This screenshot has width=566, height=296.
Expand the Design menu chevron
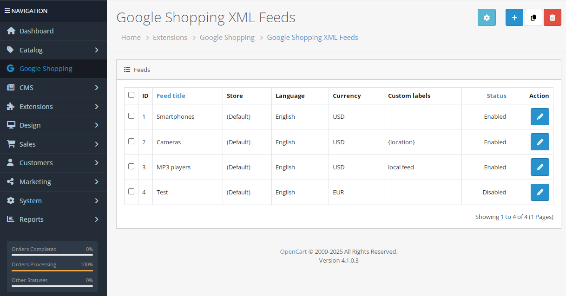click(x=97, y=125)
